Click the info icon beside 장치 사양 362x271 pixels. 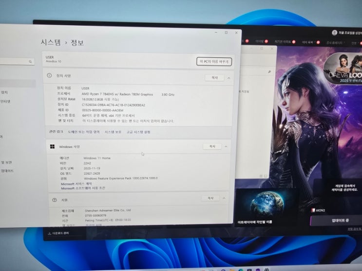(x=49, y=75)
